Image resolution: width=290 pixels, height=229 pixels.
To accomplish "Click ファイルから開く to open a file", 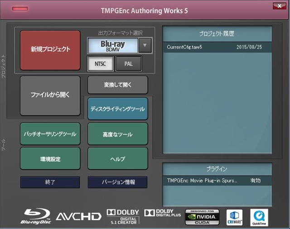I will point(50,95).
